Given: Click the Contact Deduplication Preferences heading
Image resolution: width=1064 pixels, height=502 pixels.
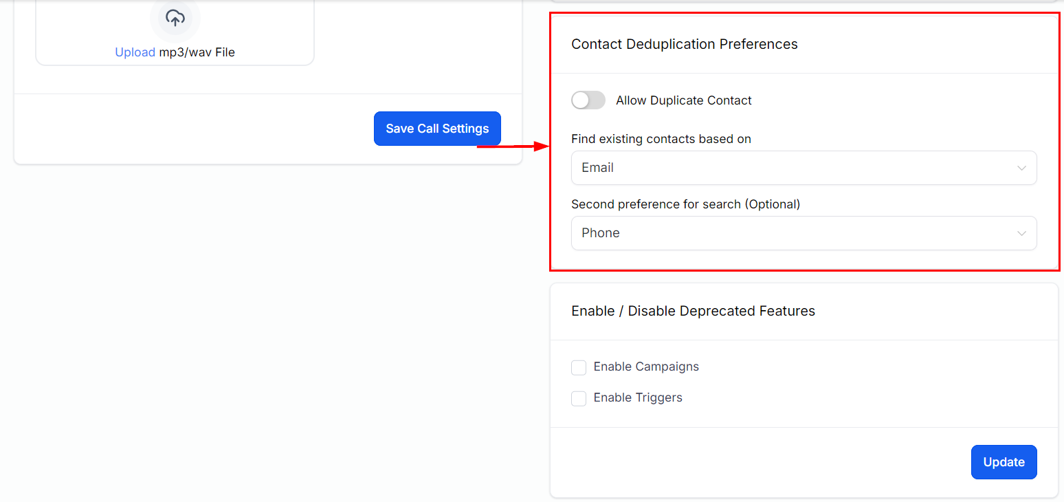Looking at the screenshot, I should (x=684, y=44).
